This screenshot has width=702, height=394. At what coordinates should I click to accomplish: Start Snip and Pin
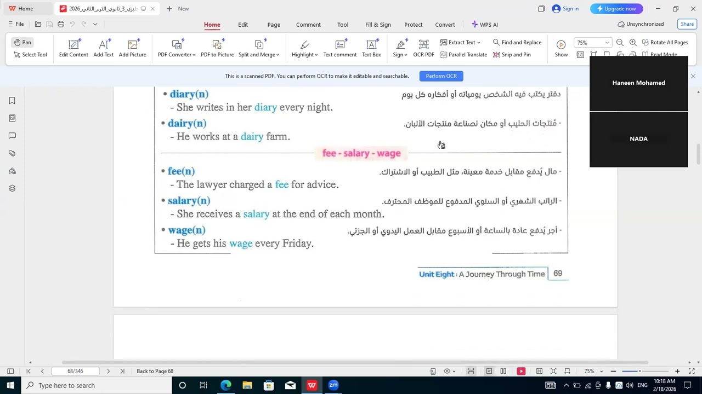click(512, 55)
